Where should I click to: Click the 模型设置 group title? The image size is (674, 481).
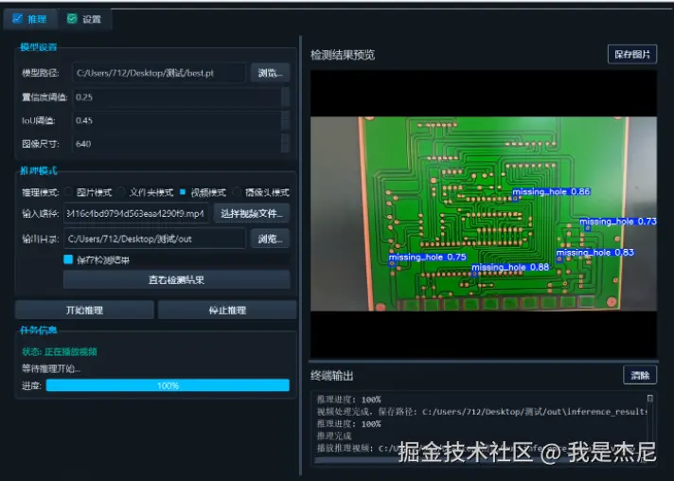click(38, 46)
